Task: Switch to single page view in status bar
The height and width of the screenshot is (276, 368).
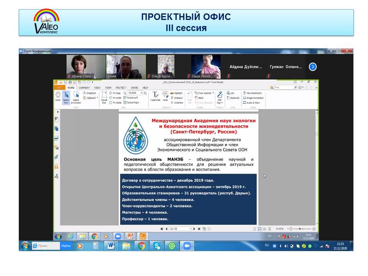Action: point(255,229)
